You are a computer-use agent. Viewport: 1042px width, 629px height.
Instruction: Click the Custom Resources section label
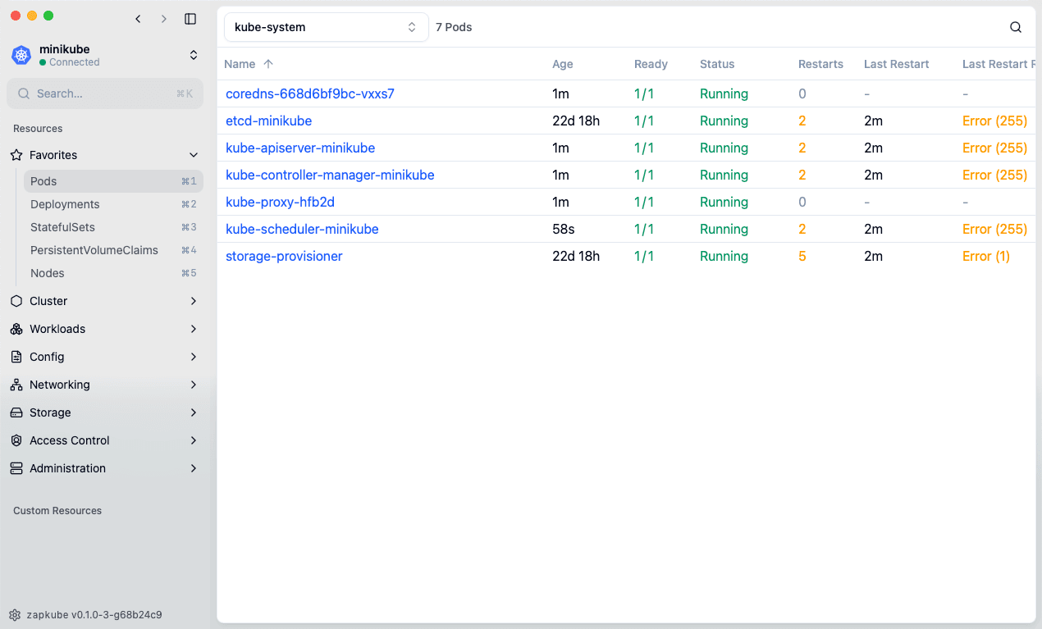click(57, 510)
